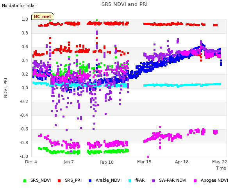
Task: Select the Arable_NDVI legend label
Action: [109, 180]
